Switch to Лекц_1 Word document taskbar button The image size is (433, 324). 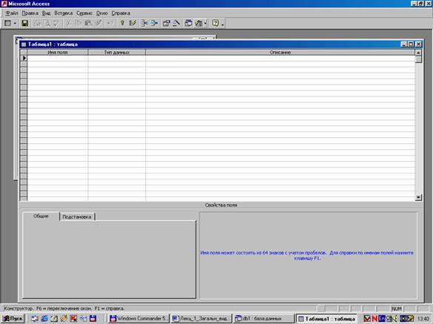201,319
